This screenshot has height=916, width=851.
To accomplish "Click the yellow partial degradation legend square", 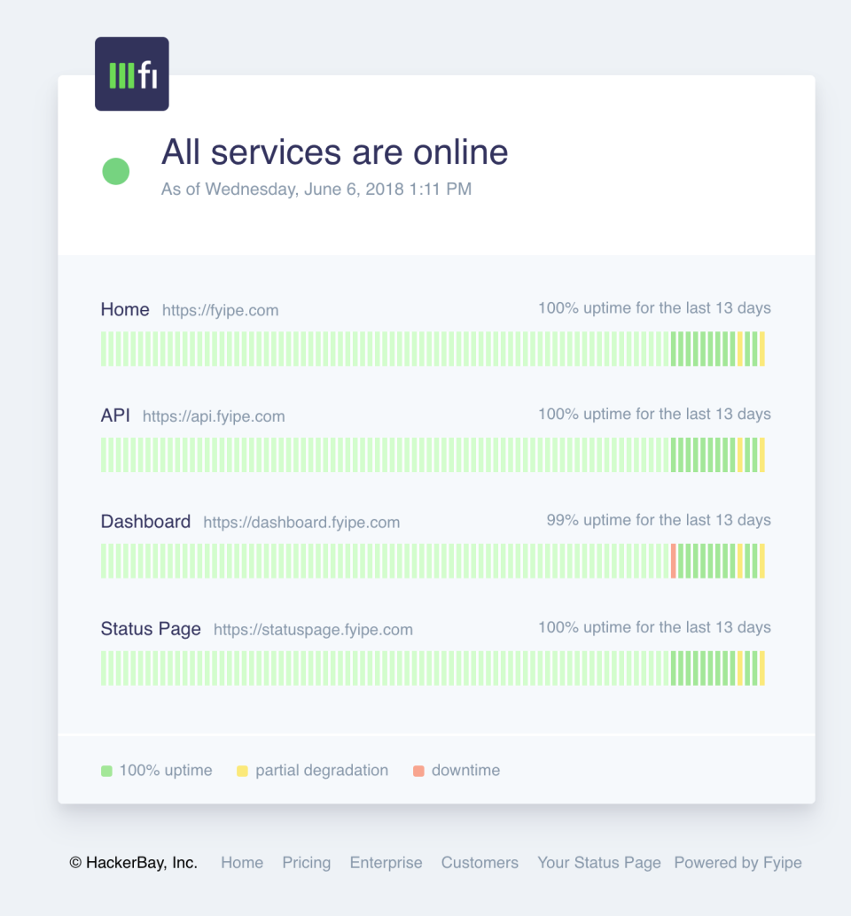I will [x=242, y=771].
